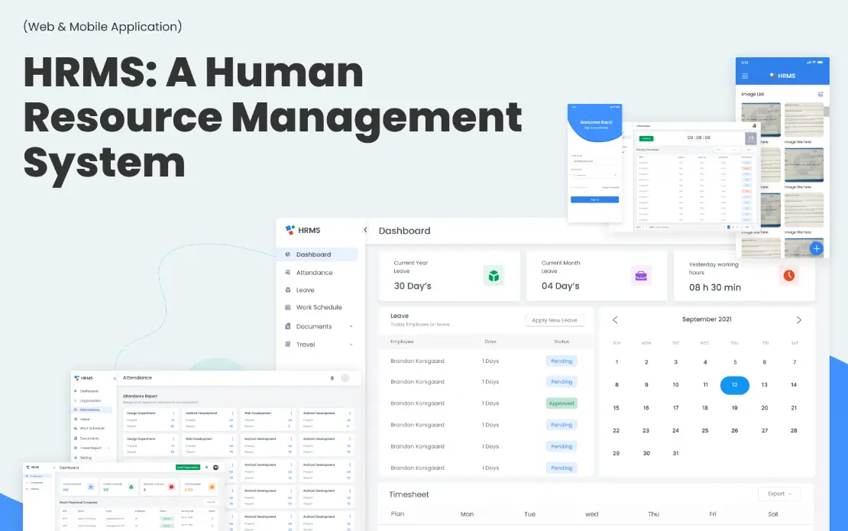This screenshot has width=848, height=531.
Task: Open the Timesheet Export dropdown
Action: click(779, 494)
